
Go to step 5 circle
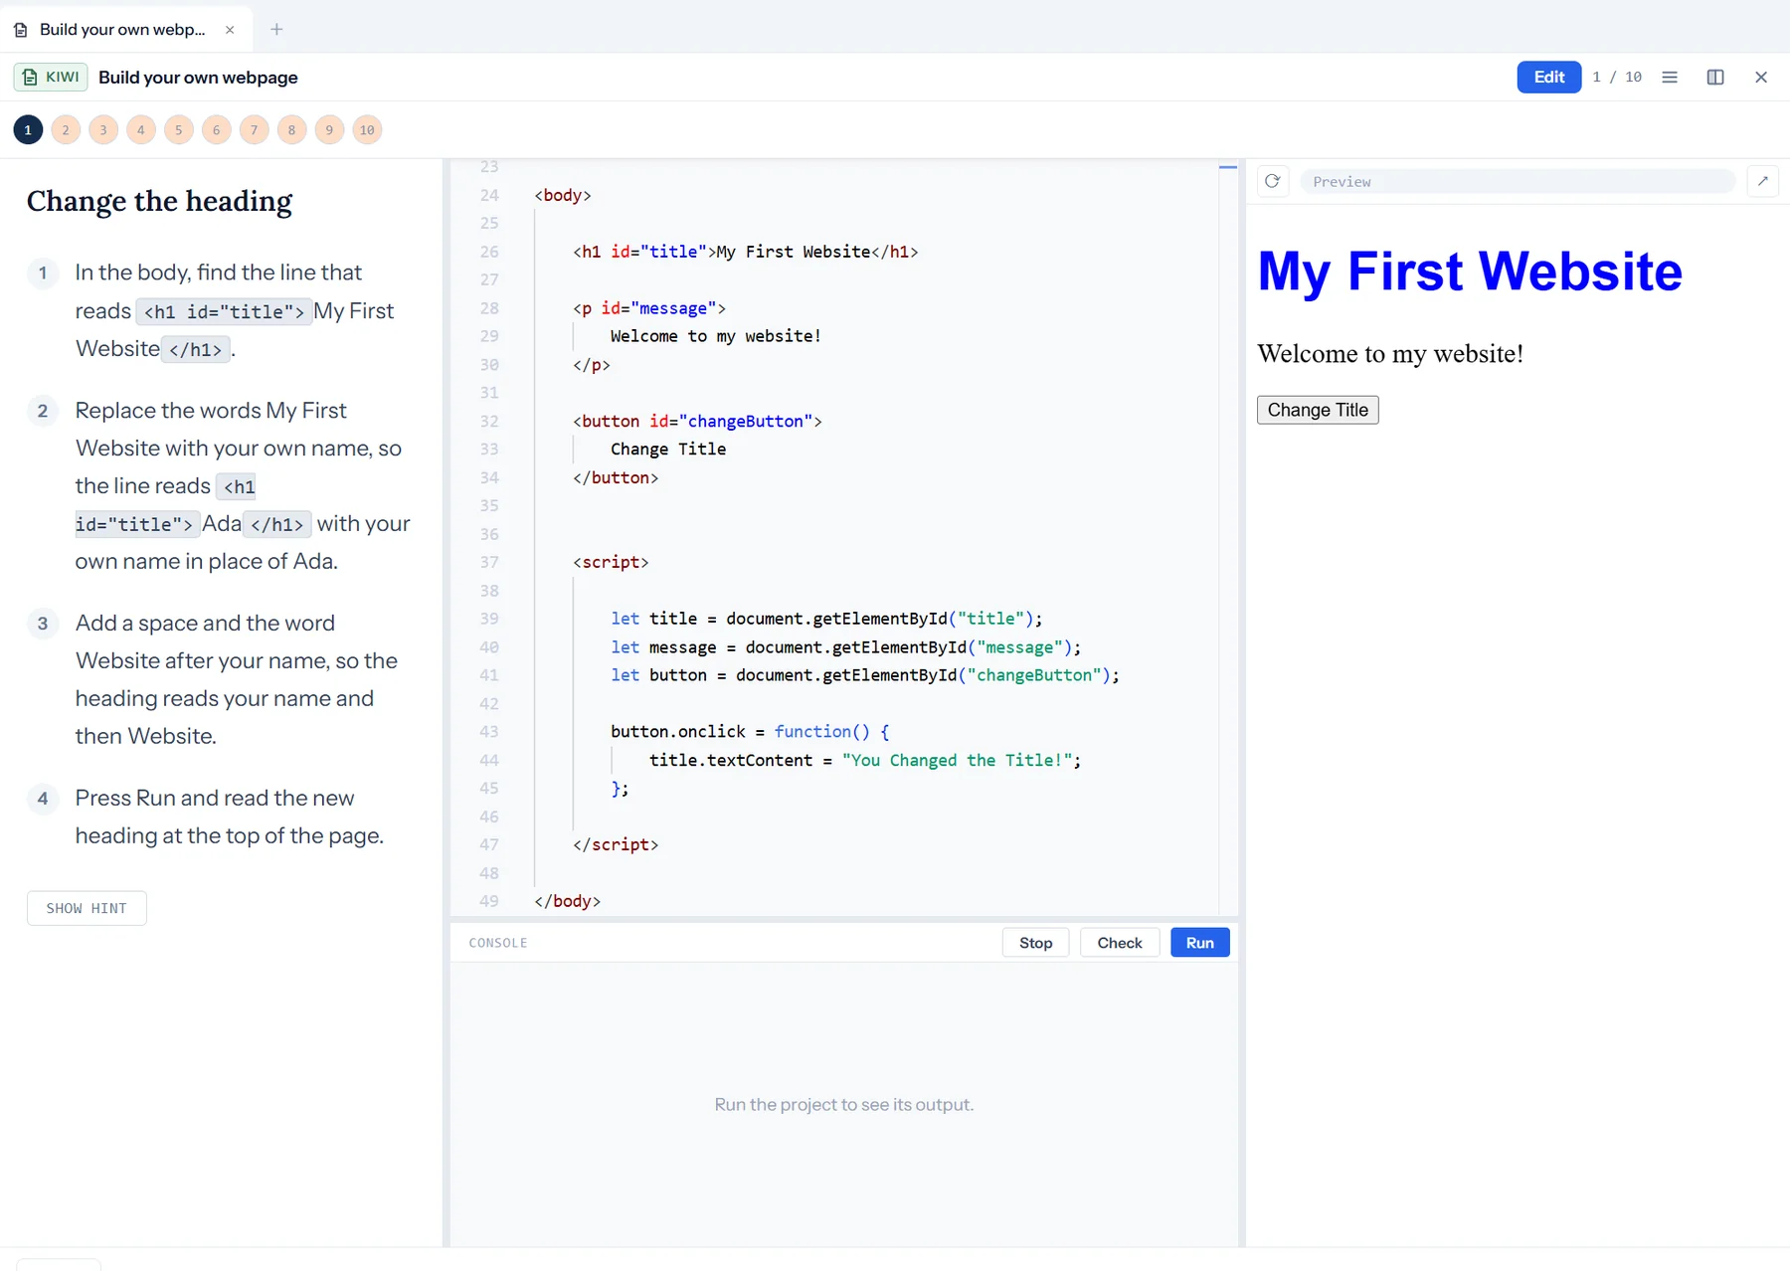pos(179,129)
